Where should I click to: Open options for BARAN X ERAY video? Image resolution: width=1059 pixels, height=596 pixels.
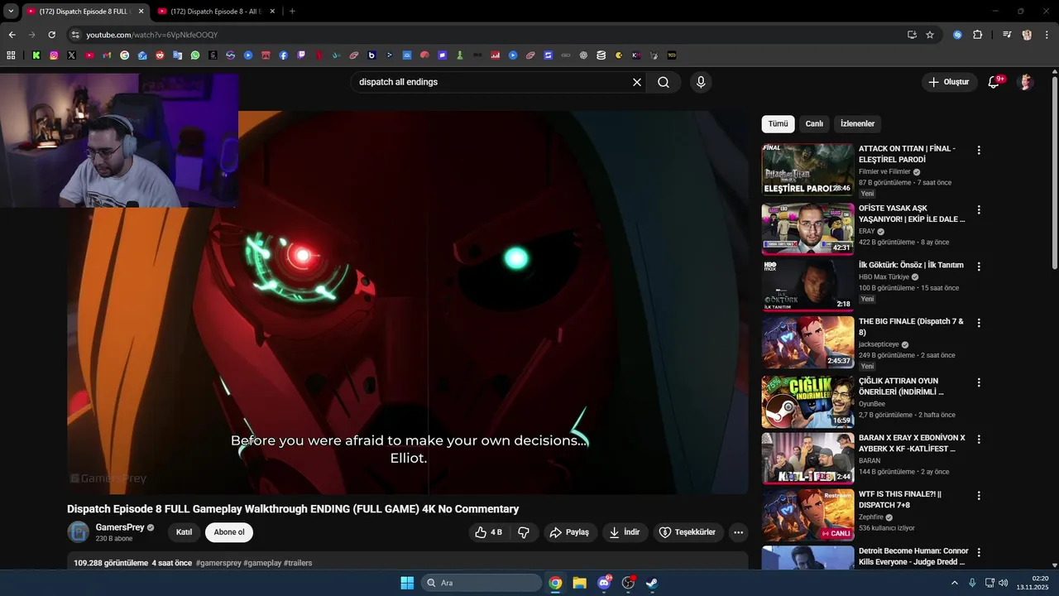pyautogui.click(x=979, y=439)
